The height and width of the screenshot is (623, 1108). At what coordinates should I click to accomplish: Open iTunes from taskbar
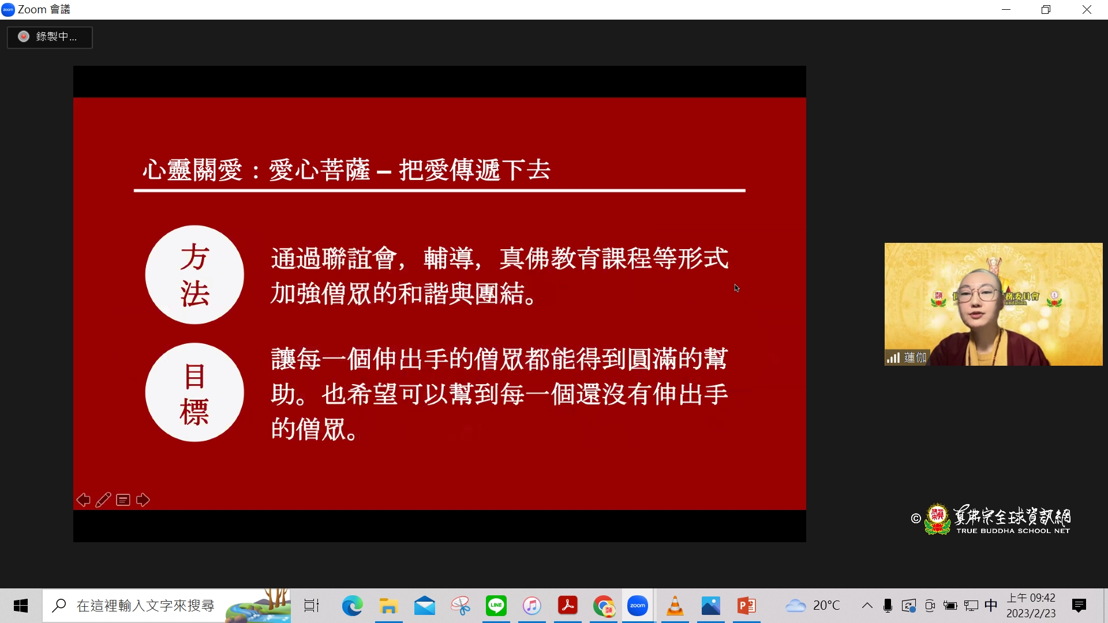531,606
